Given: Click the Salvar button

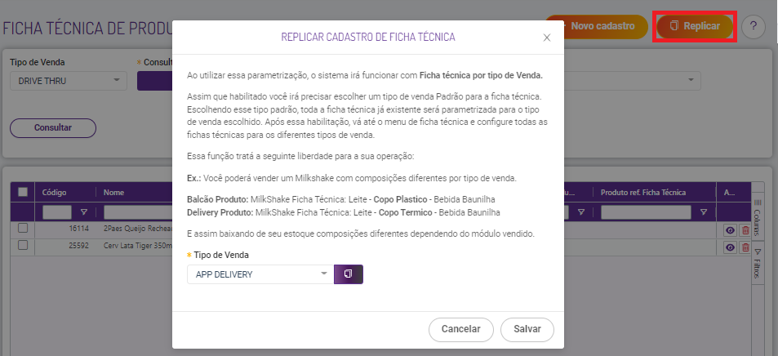Looking at the screenshot, I should [x=527, y=330].
